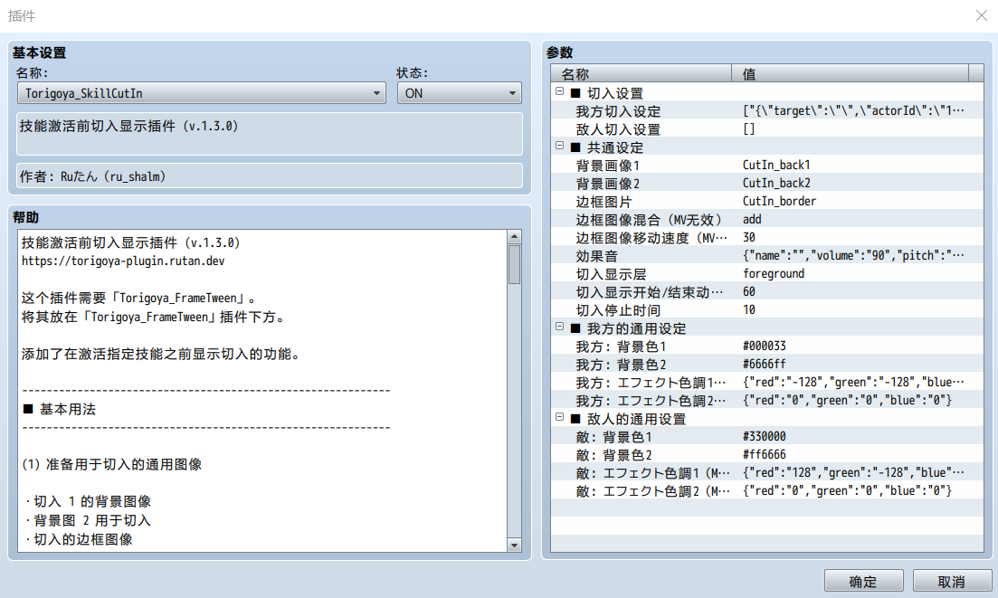Click the add blend mode value

(x=752, y=220)
